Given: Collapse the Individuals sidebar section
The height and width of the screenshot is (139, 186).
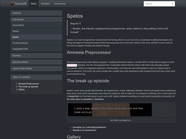Looking at the screenshot, I should pos(36,20).
